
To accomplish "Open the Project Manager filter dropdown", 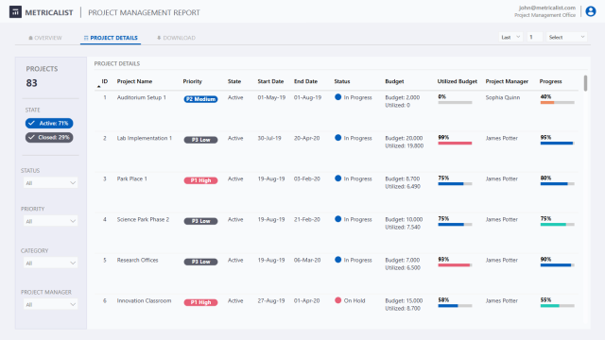I will pyautogui.click(x=50, y=304).
